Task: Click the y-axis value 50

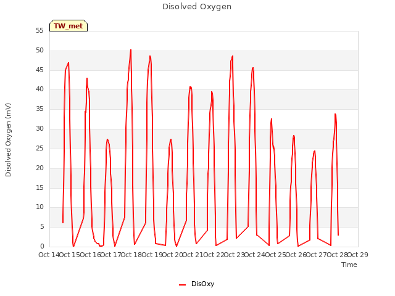Action: click(39, 51)
